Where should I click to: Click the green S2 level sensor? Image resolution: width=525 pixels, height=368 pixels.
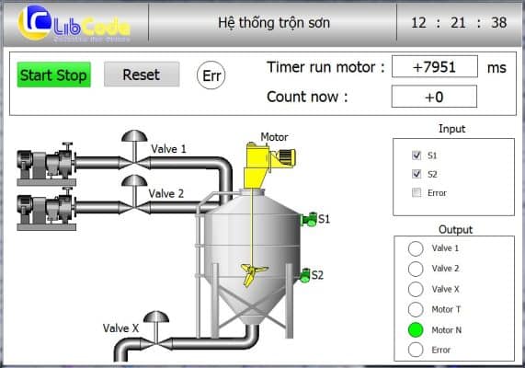click(x=304, y=275)
